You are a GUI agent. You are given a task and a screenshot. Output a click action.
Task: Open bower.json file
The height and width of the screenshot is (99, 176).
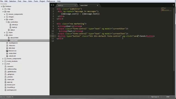(x=11, y=85)
